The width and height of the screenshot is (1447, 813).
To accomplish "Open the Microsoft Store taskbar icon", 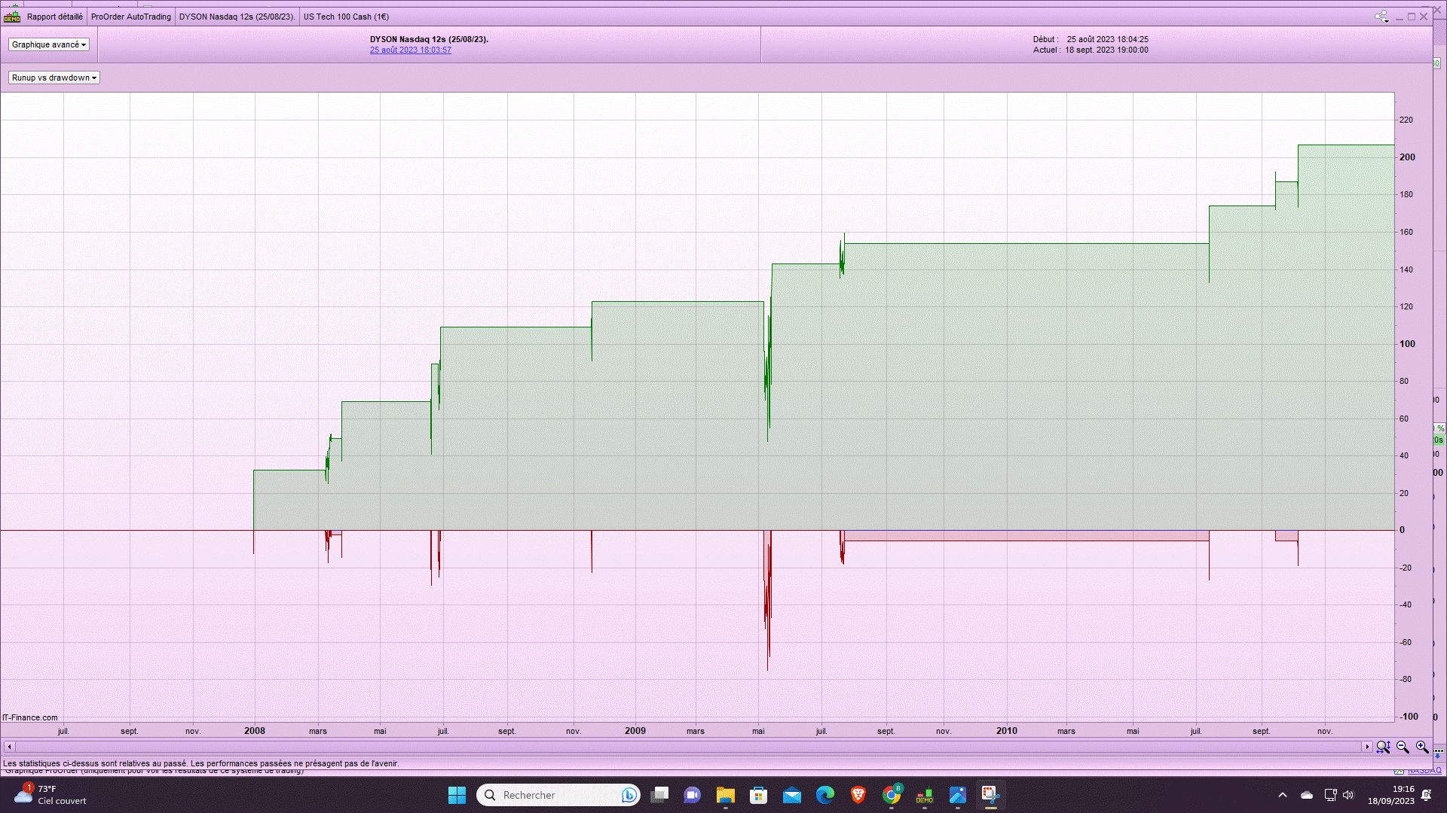I will click(x=759, y=795).
